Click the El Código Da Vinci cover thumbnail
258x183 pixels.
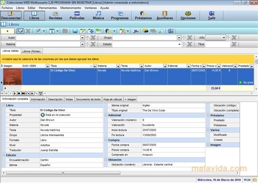coord(12,76)
